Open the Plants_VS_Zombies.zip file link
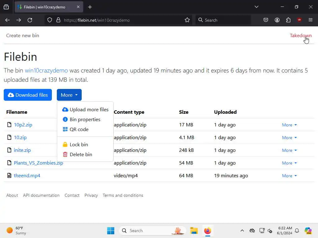Screen dimensions: 318x238 [38, 163]
